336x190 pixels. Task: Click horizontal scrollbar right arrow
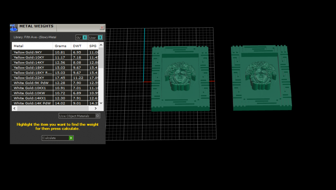click(x=95, y=108)
